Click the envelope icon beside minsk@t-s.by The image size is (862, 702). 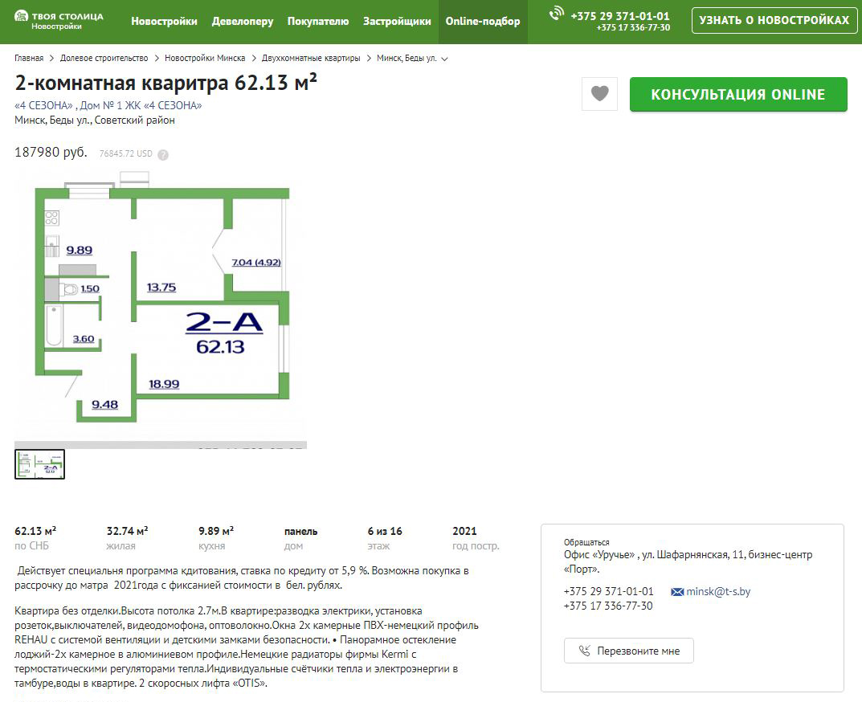click(676, 592)
